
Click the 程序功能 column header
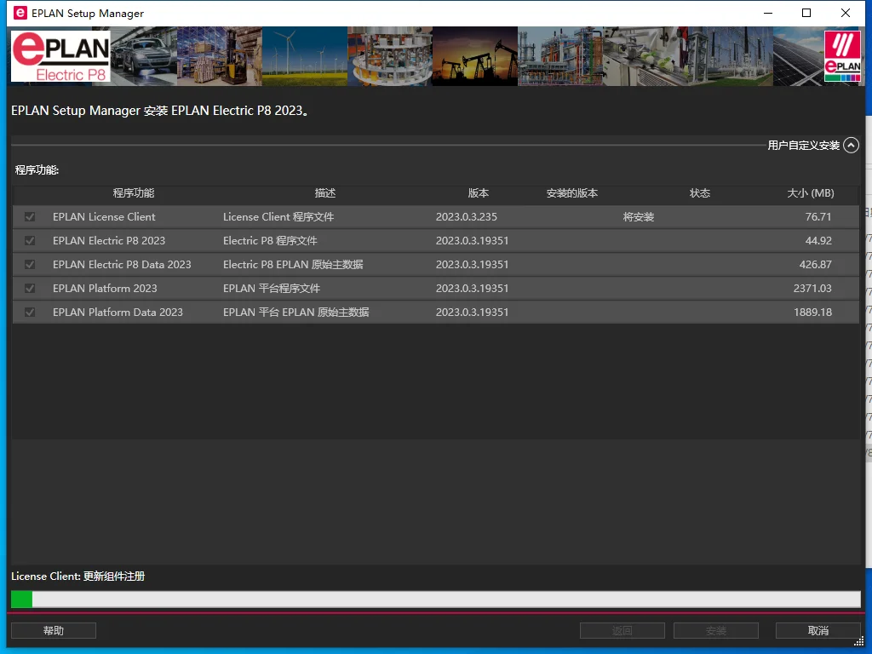pyautogui.click(x=134, y=193)
